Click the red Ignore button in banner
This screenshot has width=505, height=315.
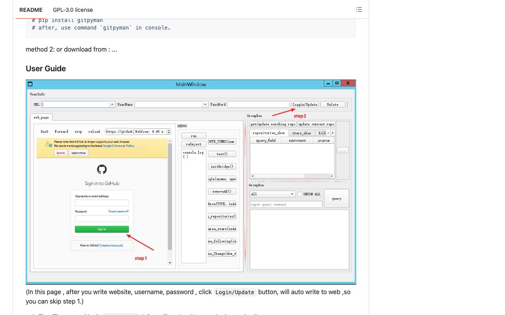click(x=60, y=153)
